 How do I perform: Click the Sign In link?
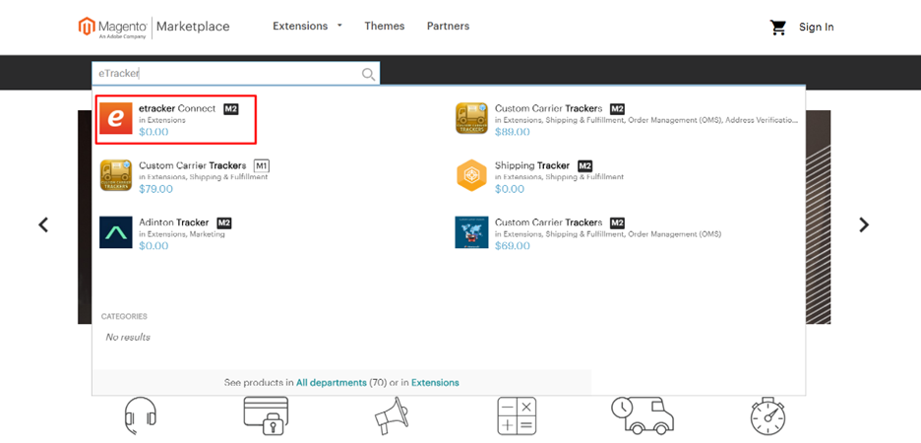[x=816, y=27]
